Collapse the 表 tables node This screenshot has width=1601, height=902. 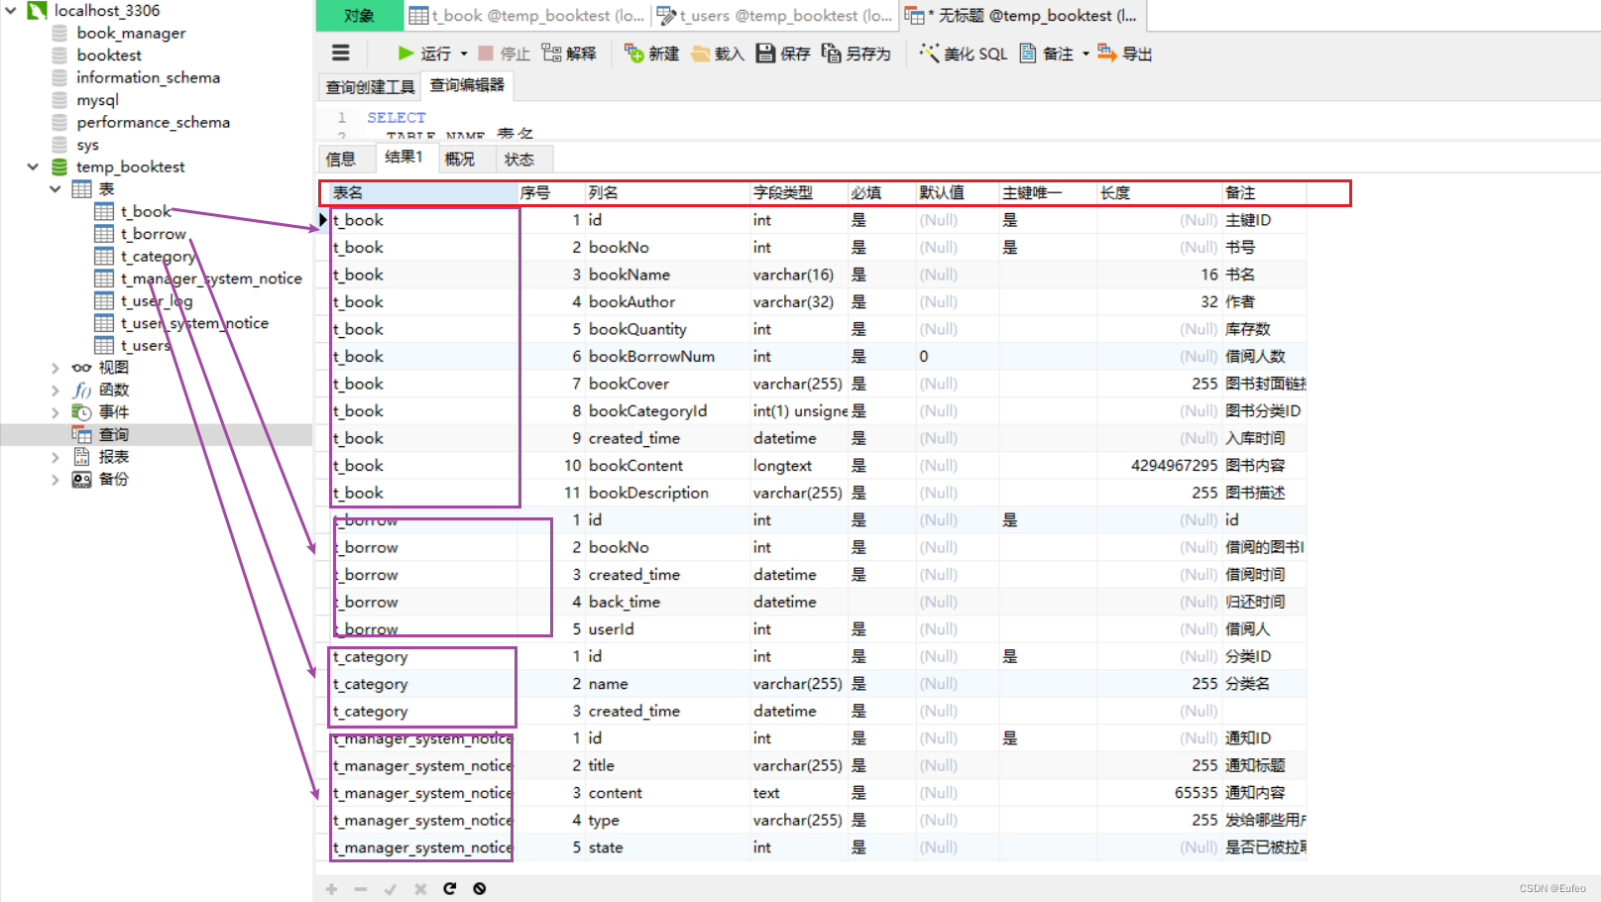click(56, 188)
